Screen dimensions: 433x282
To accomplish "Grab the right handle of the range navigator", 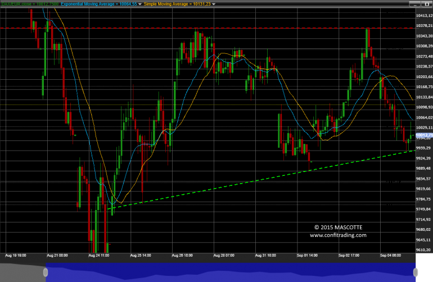I will tap(416, 272).
